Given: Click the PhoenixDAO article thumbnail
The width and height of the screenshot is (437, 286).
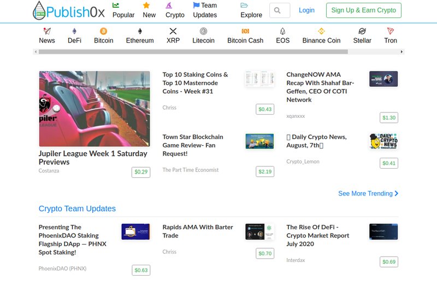Looking at the screenshot, I should [x=135, y=232].
